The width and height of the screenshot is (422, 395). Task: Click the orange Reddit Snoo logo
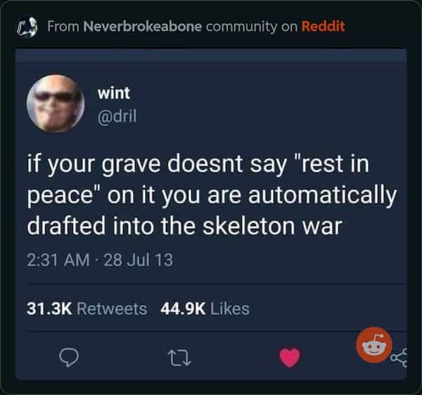pyautogui.click(x=374, y=345)
